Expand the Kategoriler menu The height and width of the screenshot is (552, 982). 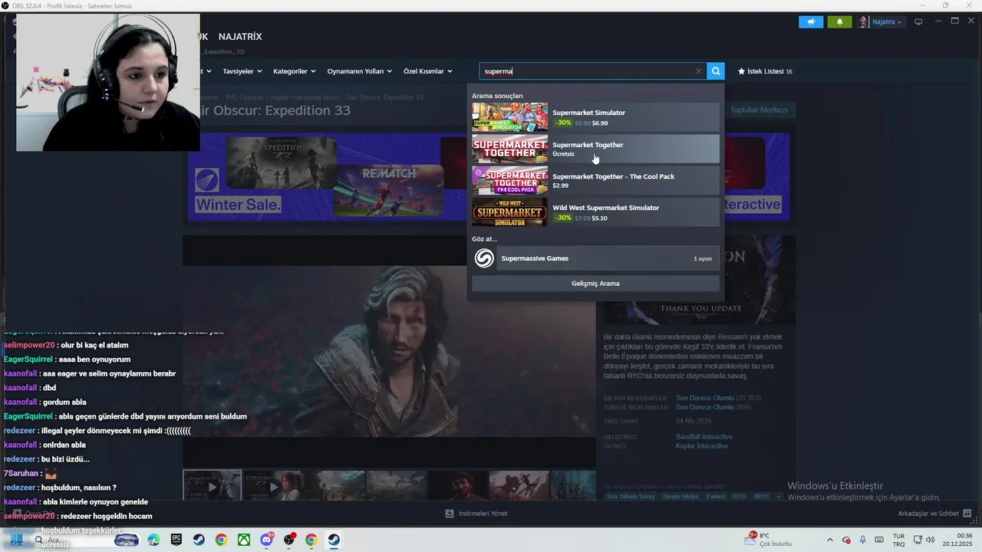click(295, 71)
